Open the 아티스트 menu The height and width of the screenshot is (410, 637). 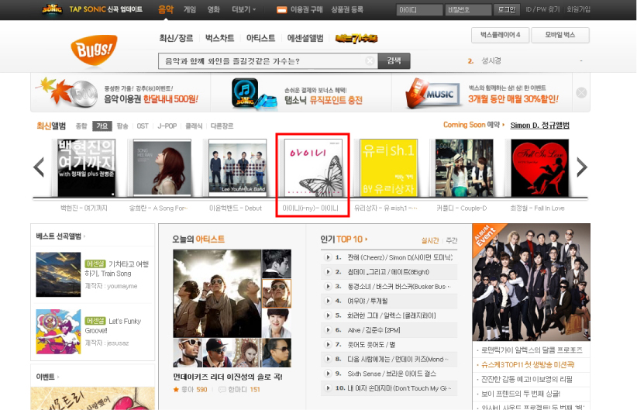tap(260, 38)
